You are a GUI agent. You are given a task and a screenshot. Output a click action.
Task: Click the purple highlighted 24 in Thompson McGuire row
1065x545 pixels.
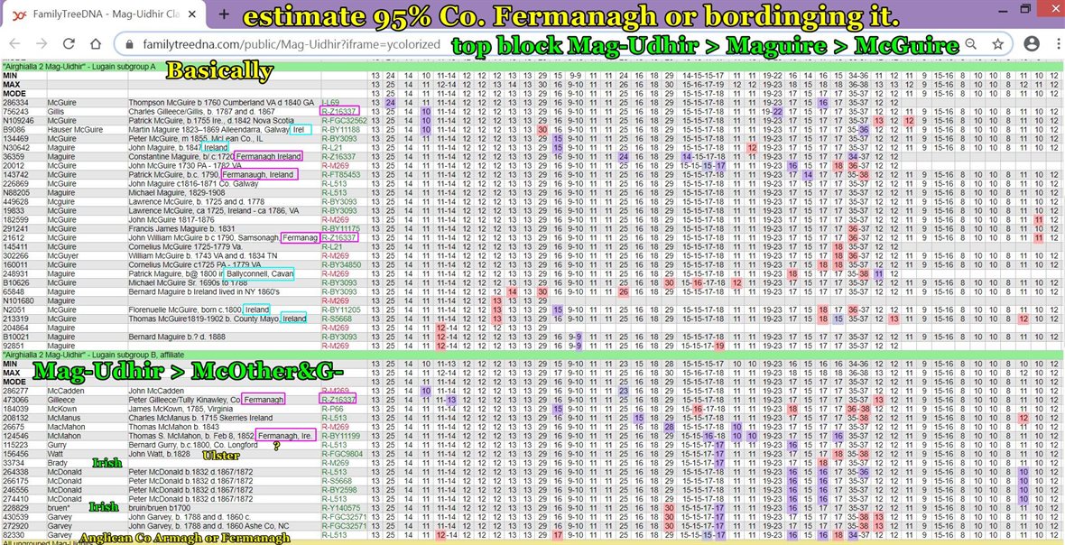391,103
